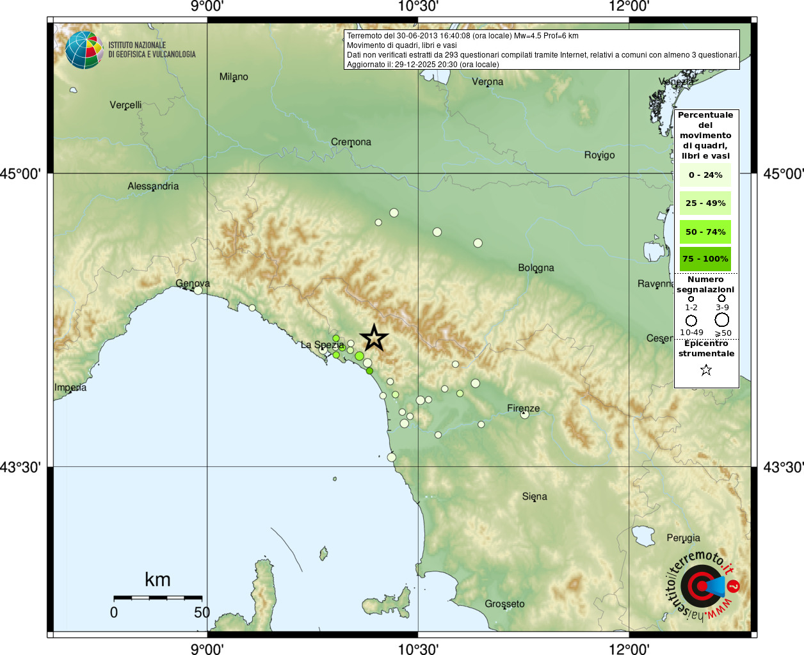Viewport: 804px width, 655px height.
Task: Select the 10-49 reports circle in legend
Action: [x=691, y=320]
